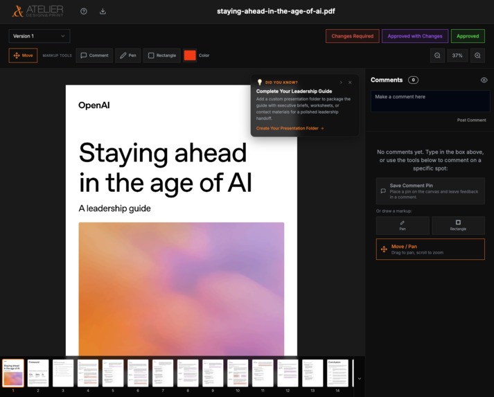Open page 7 thumbnail
Screen dimensions: 494x397
[163, 373]
